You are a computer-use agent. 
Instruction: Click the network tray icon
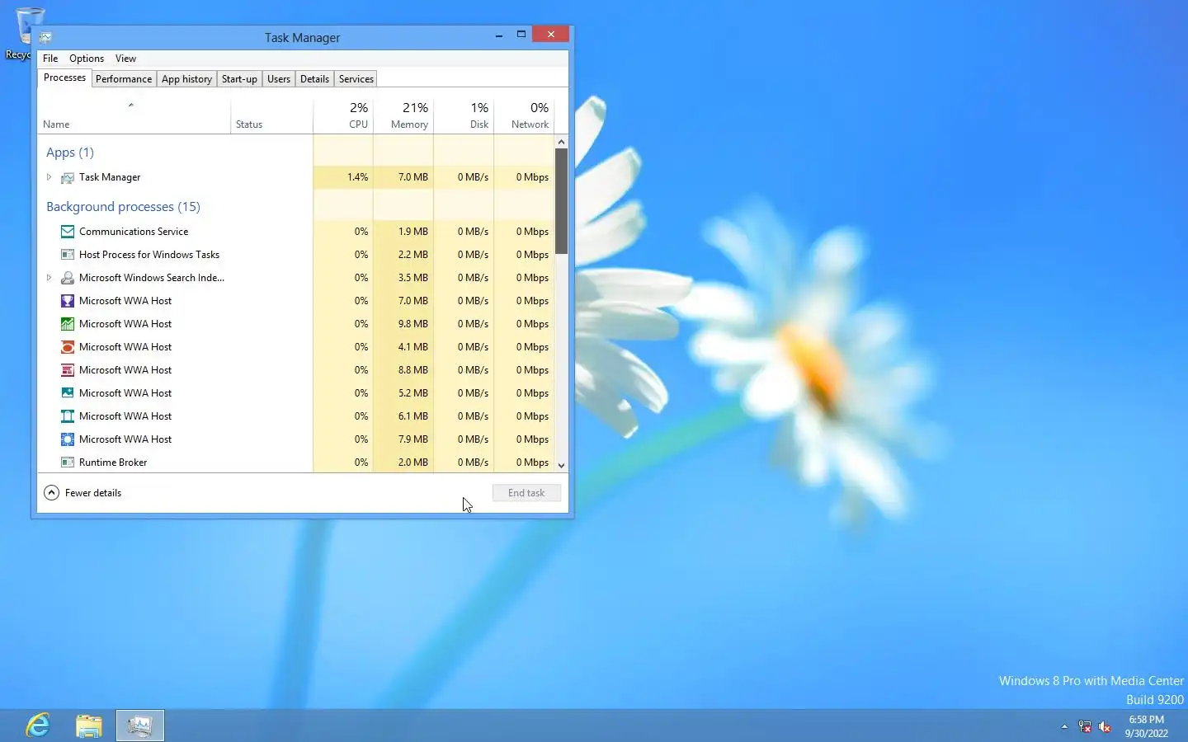(1085, 726)
